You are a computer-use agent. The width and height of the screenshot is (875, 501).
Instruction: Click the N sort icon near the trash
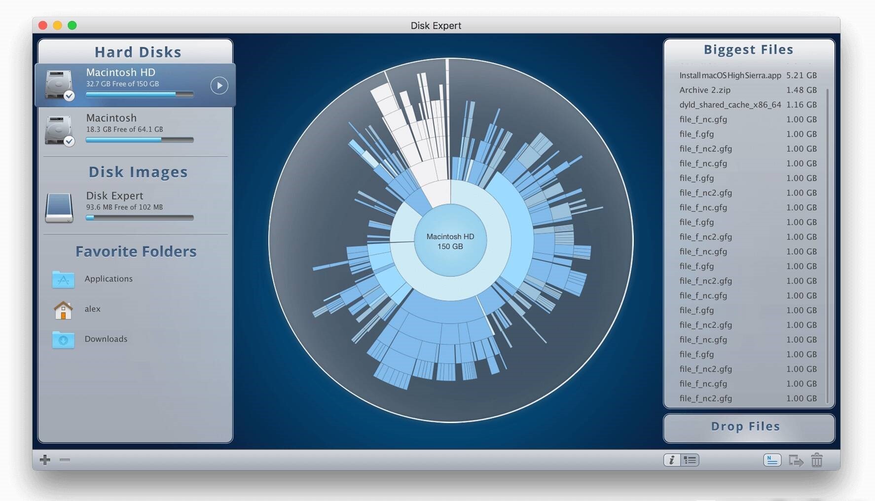coord(772,460)
